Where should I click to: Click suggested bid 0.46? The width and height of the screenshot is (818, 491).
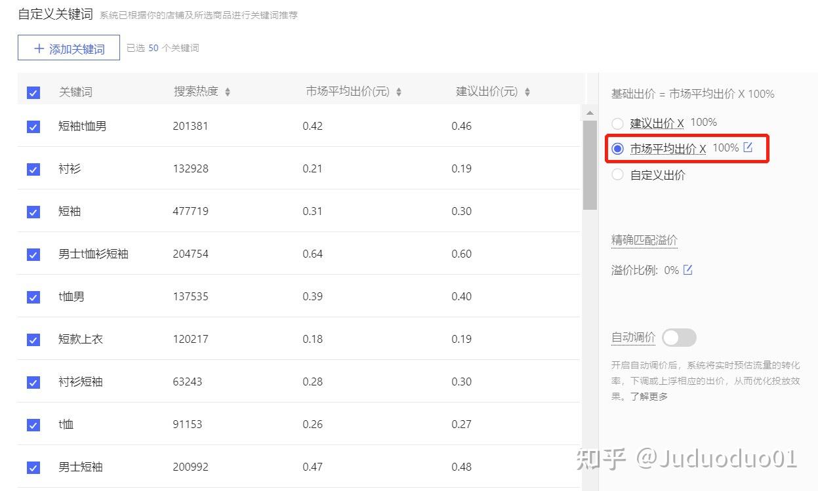[x=462, y=126]
